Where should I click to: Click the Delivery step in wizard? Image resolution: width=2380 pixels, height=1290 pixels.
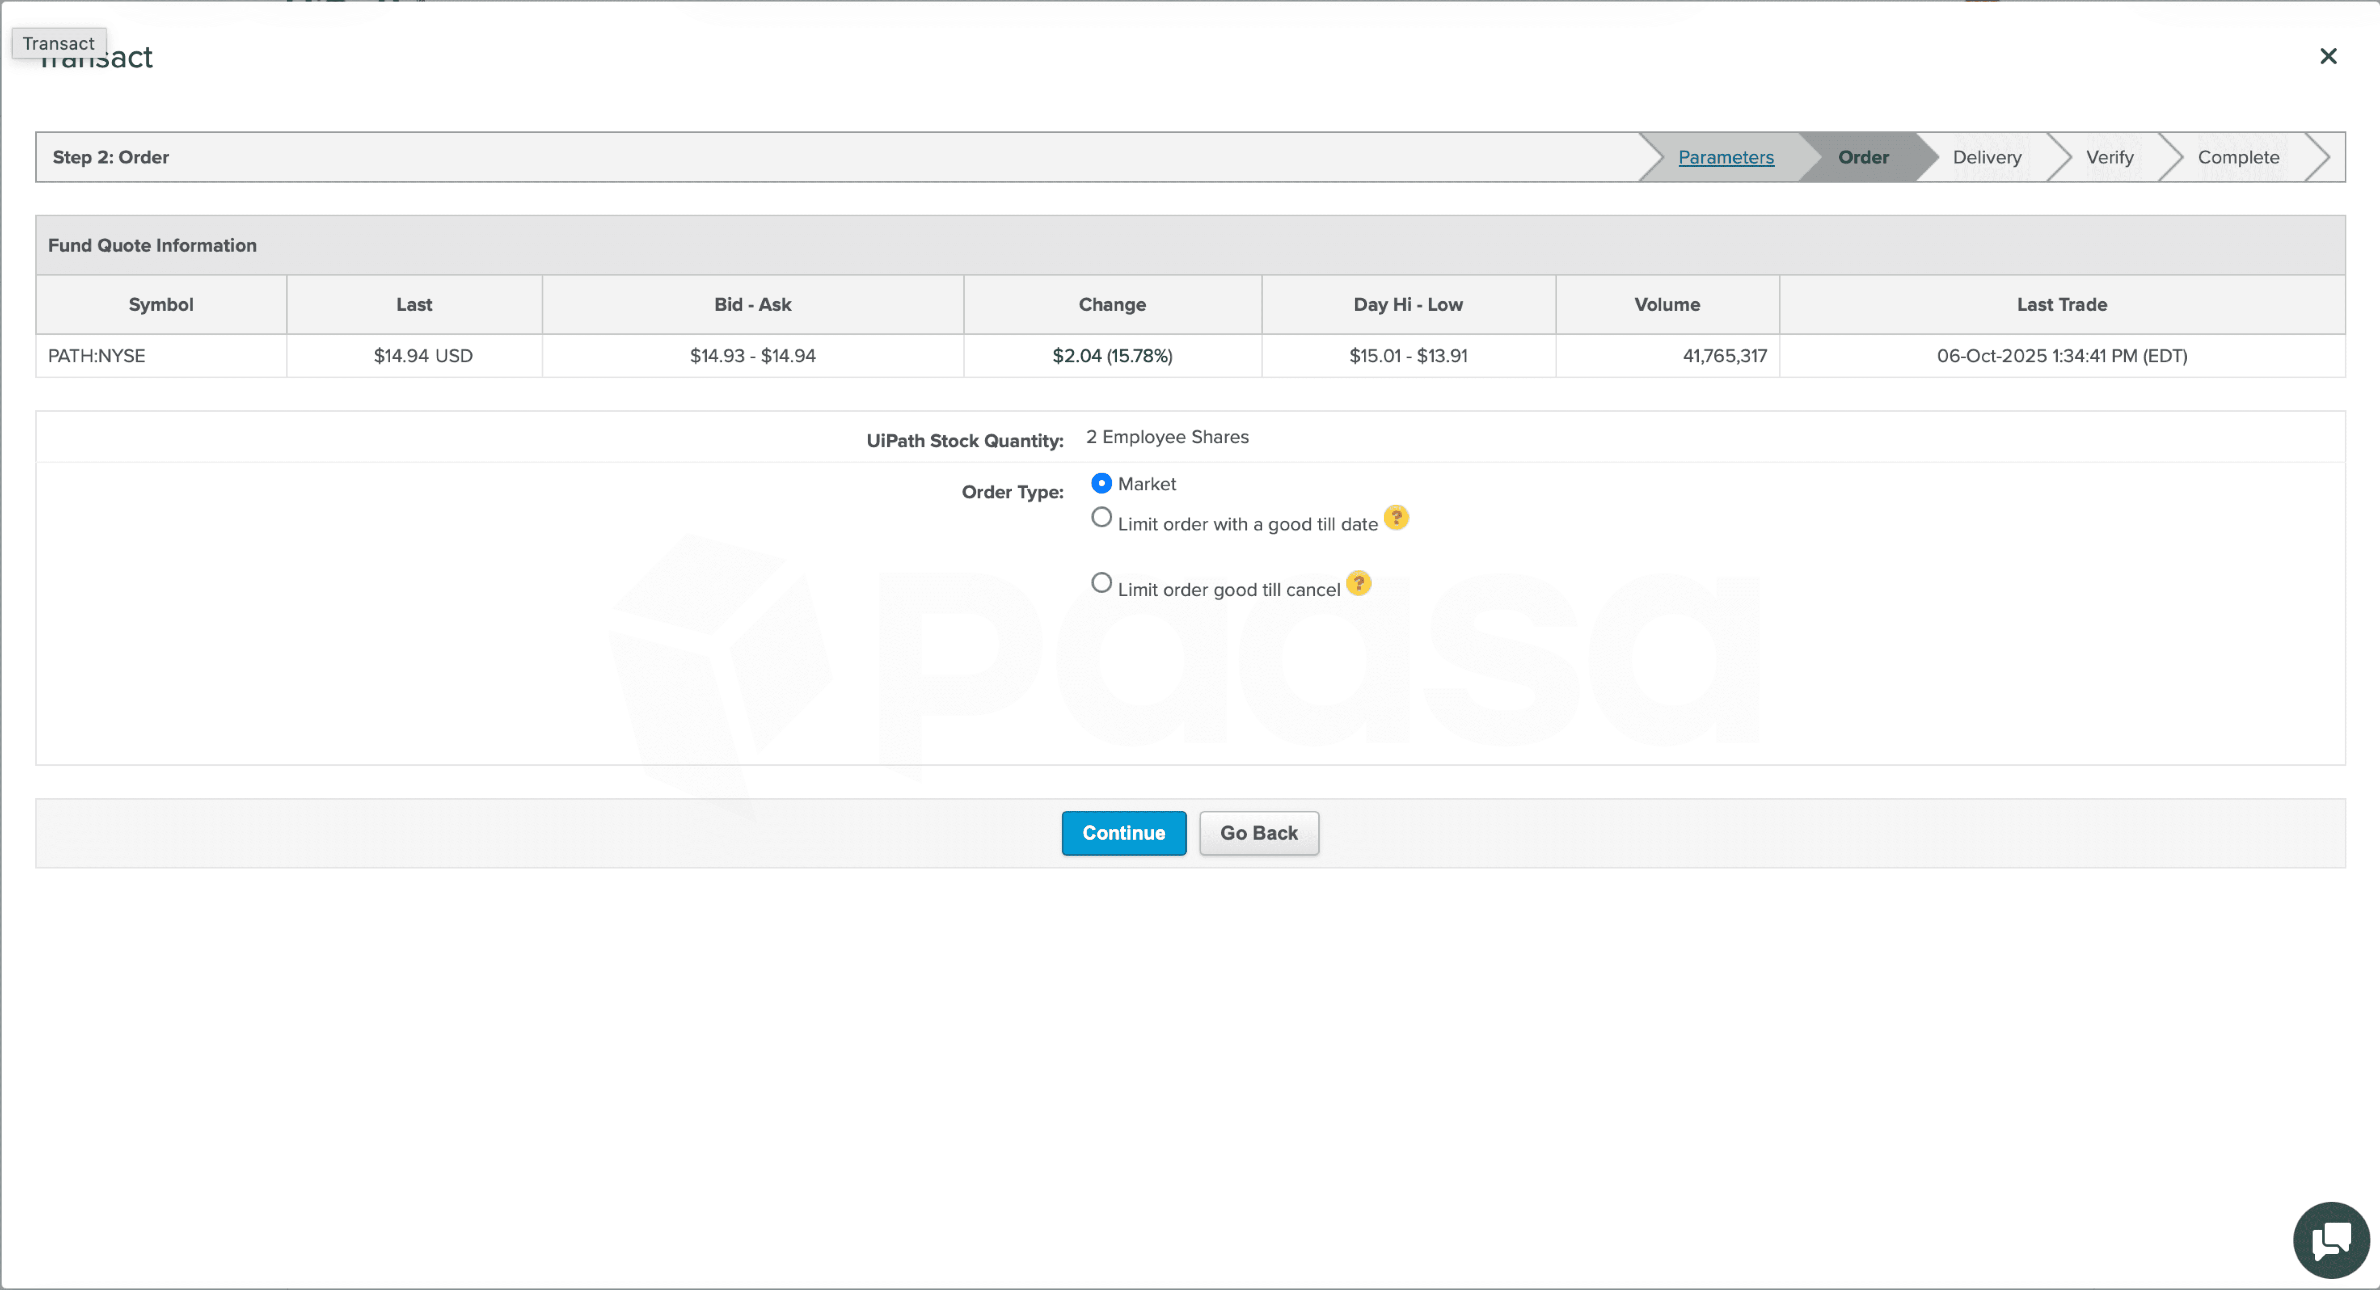point(1987,157)
